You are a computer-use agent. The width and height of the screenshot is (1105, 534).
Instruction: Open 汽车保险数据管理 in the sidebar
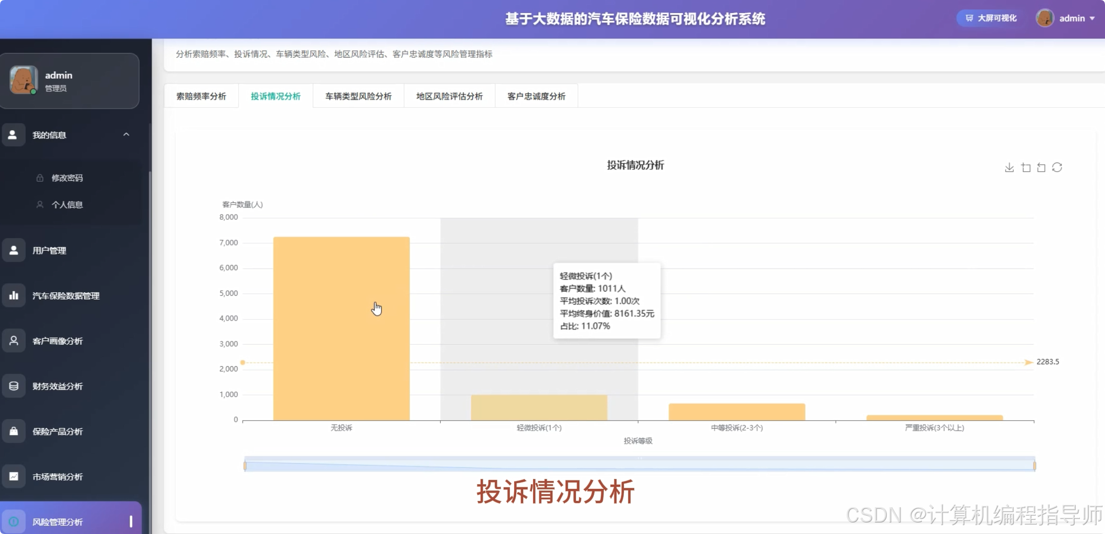click(65, 295)
